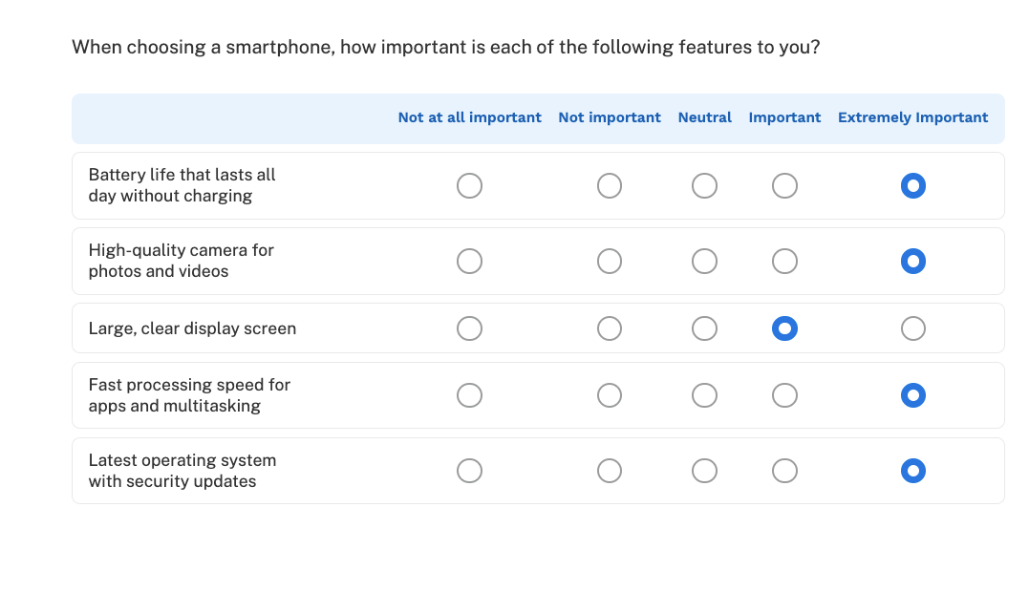Select Important for fast processing speed

click(784, 394)
